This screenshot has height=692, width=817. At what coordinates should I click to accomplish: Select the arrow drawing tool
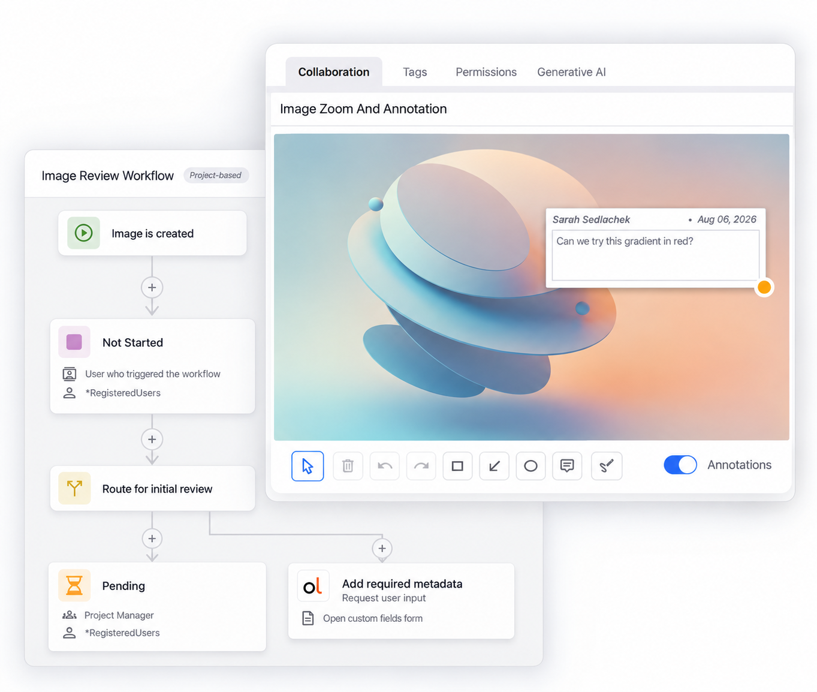[495, 466]
